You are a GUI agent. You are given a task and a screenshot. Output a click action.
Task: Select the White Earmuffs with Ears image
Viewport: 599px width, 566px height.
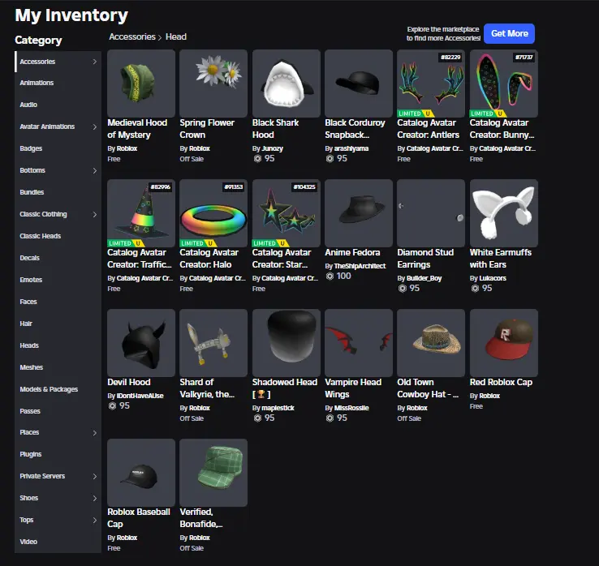(503, 212)
